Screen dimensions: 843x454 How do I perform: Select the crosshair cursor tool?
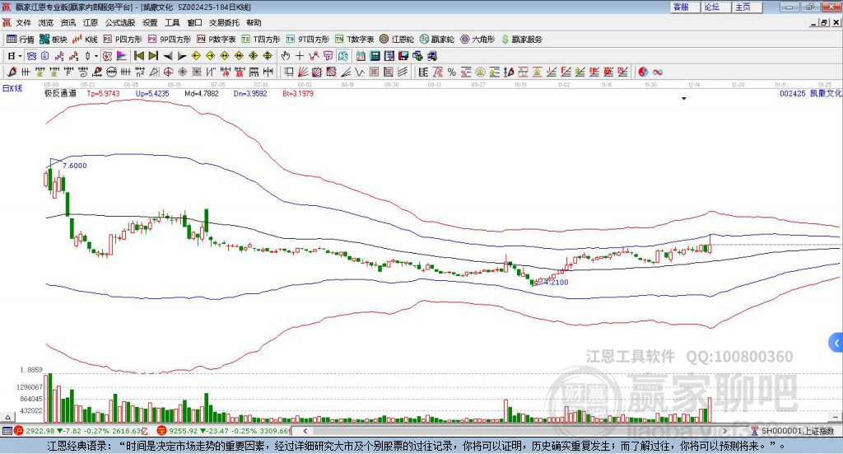coord(300,56)
